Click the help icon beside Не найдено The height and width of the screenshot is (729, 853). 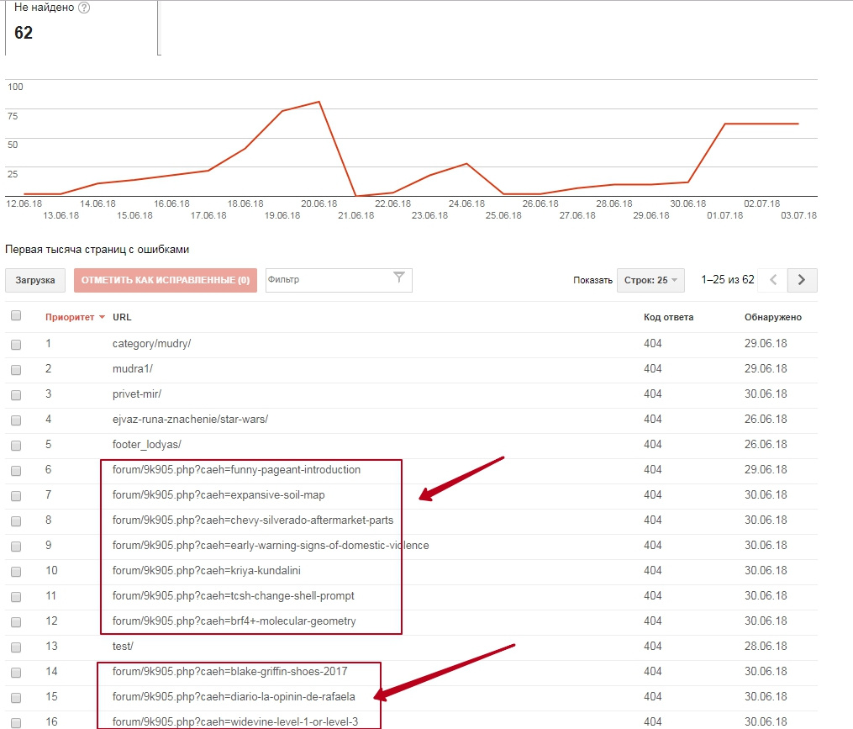(84, 8)
